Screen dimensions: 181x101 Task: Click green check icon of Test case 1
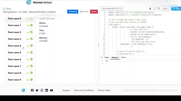tap(31, 25)
